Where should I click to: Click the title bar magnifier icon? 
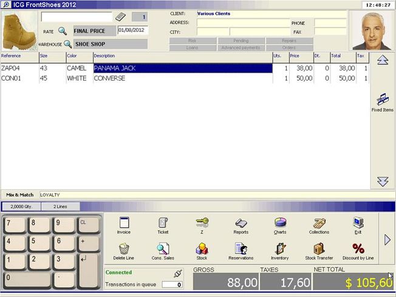point(6,4)
